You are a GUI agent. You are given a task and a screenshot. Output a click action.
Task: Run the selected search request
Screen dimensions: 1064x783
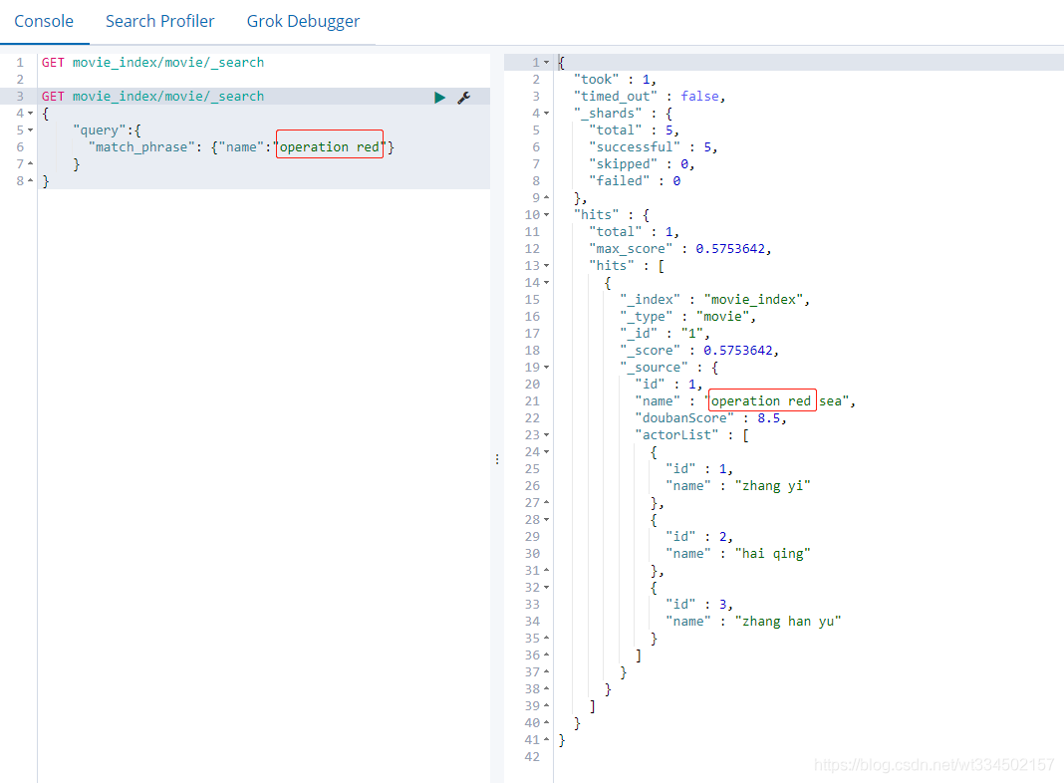tap(439, 98)
